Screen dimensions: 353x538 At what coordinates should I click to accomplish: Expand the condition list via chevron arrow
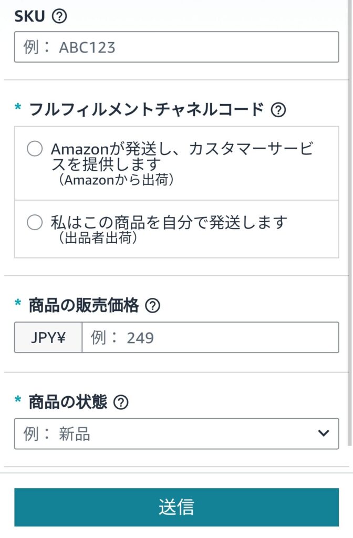click(x=324, y=433)
